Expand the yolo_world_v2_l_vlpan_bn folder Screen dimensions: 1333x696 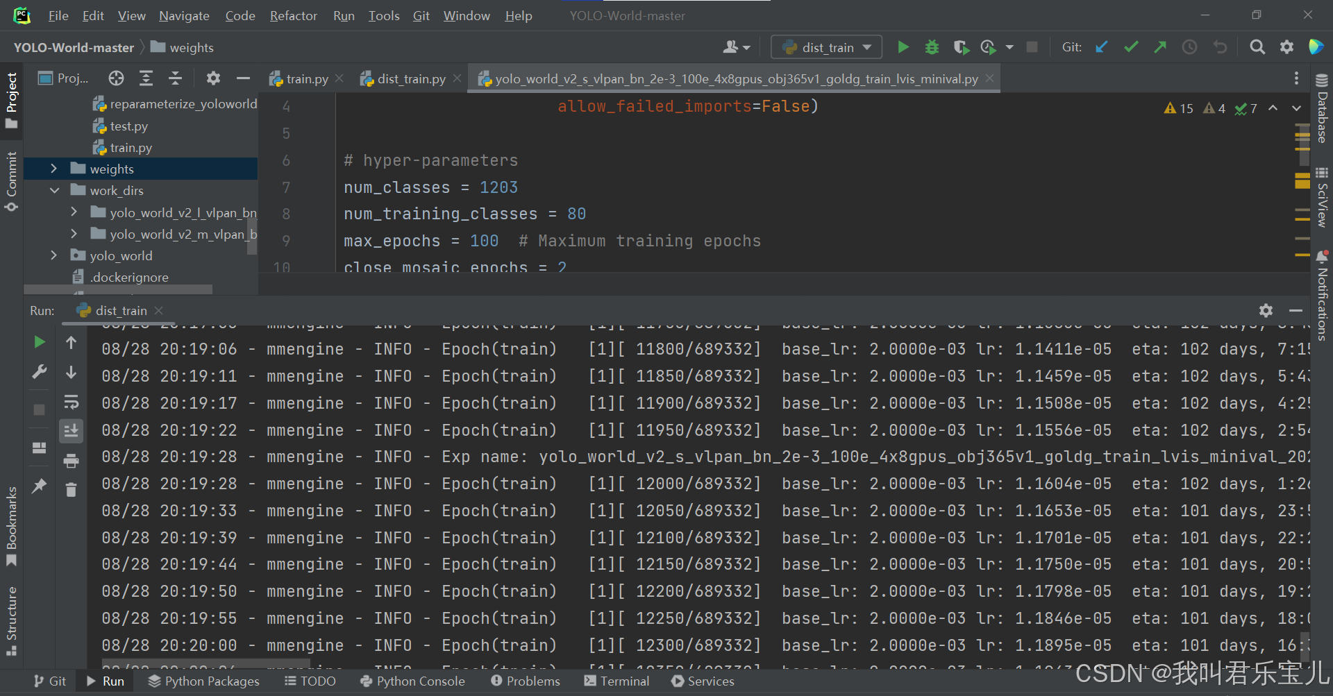(x=74, y=212)
